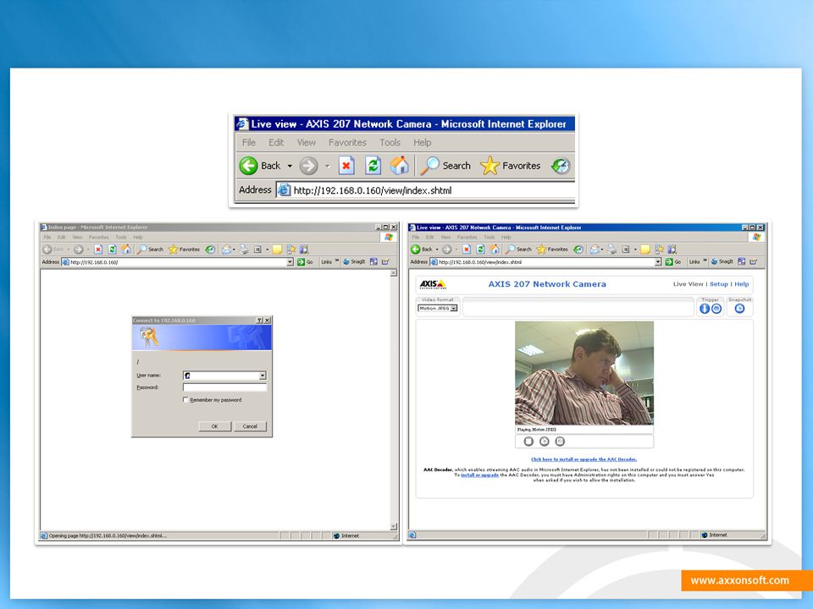Click the first Trigger button icon
The width and height of the screenshot is (813, 609).
[x=704, y=309]
